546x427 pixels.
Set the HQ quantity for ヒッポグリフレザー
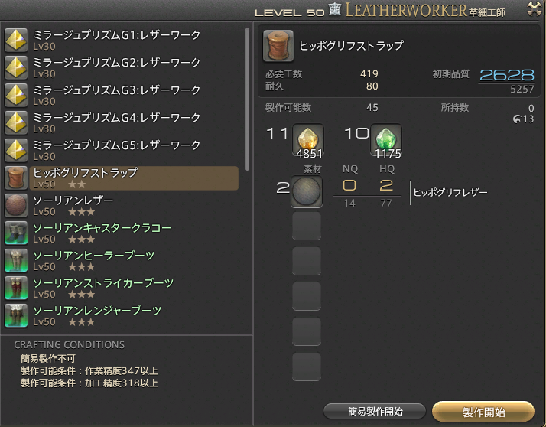386,185
